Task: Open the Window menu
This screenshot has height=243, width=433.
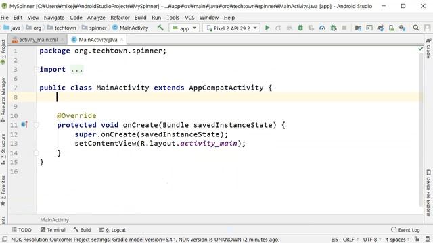Action: point(209,18)
